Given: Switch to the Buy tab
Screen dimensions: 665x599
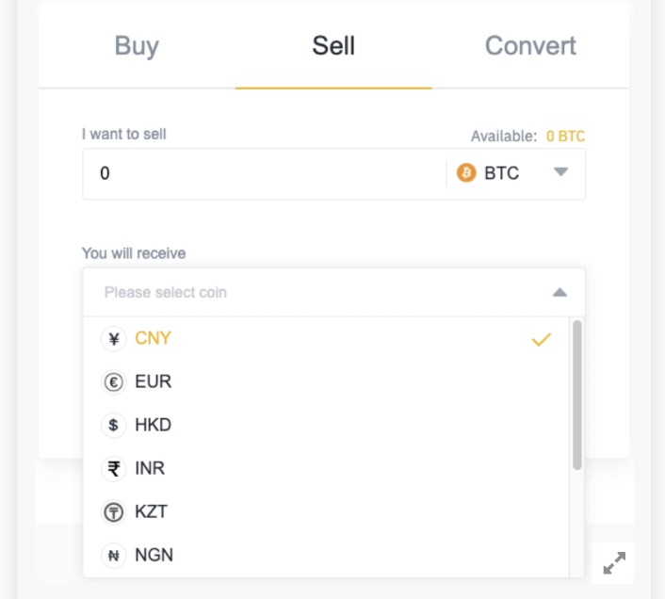Looking at the screenshot, I should 137,46.
